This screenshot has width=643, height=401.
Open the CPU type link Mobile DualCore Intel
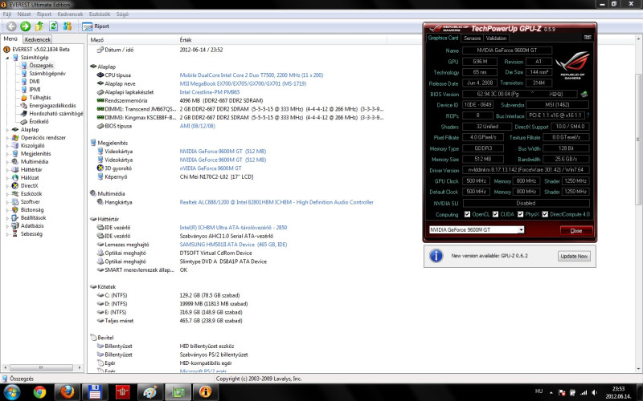pos(252,75)
